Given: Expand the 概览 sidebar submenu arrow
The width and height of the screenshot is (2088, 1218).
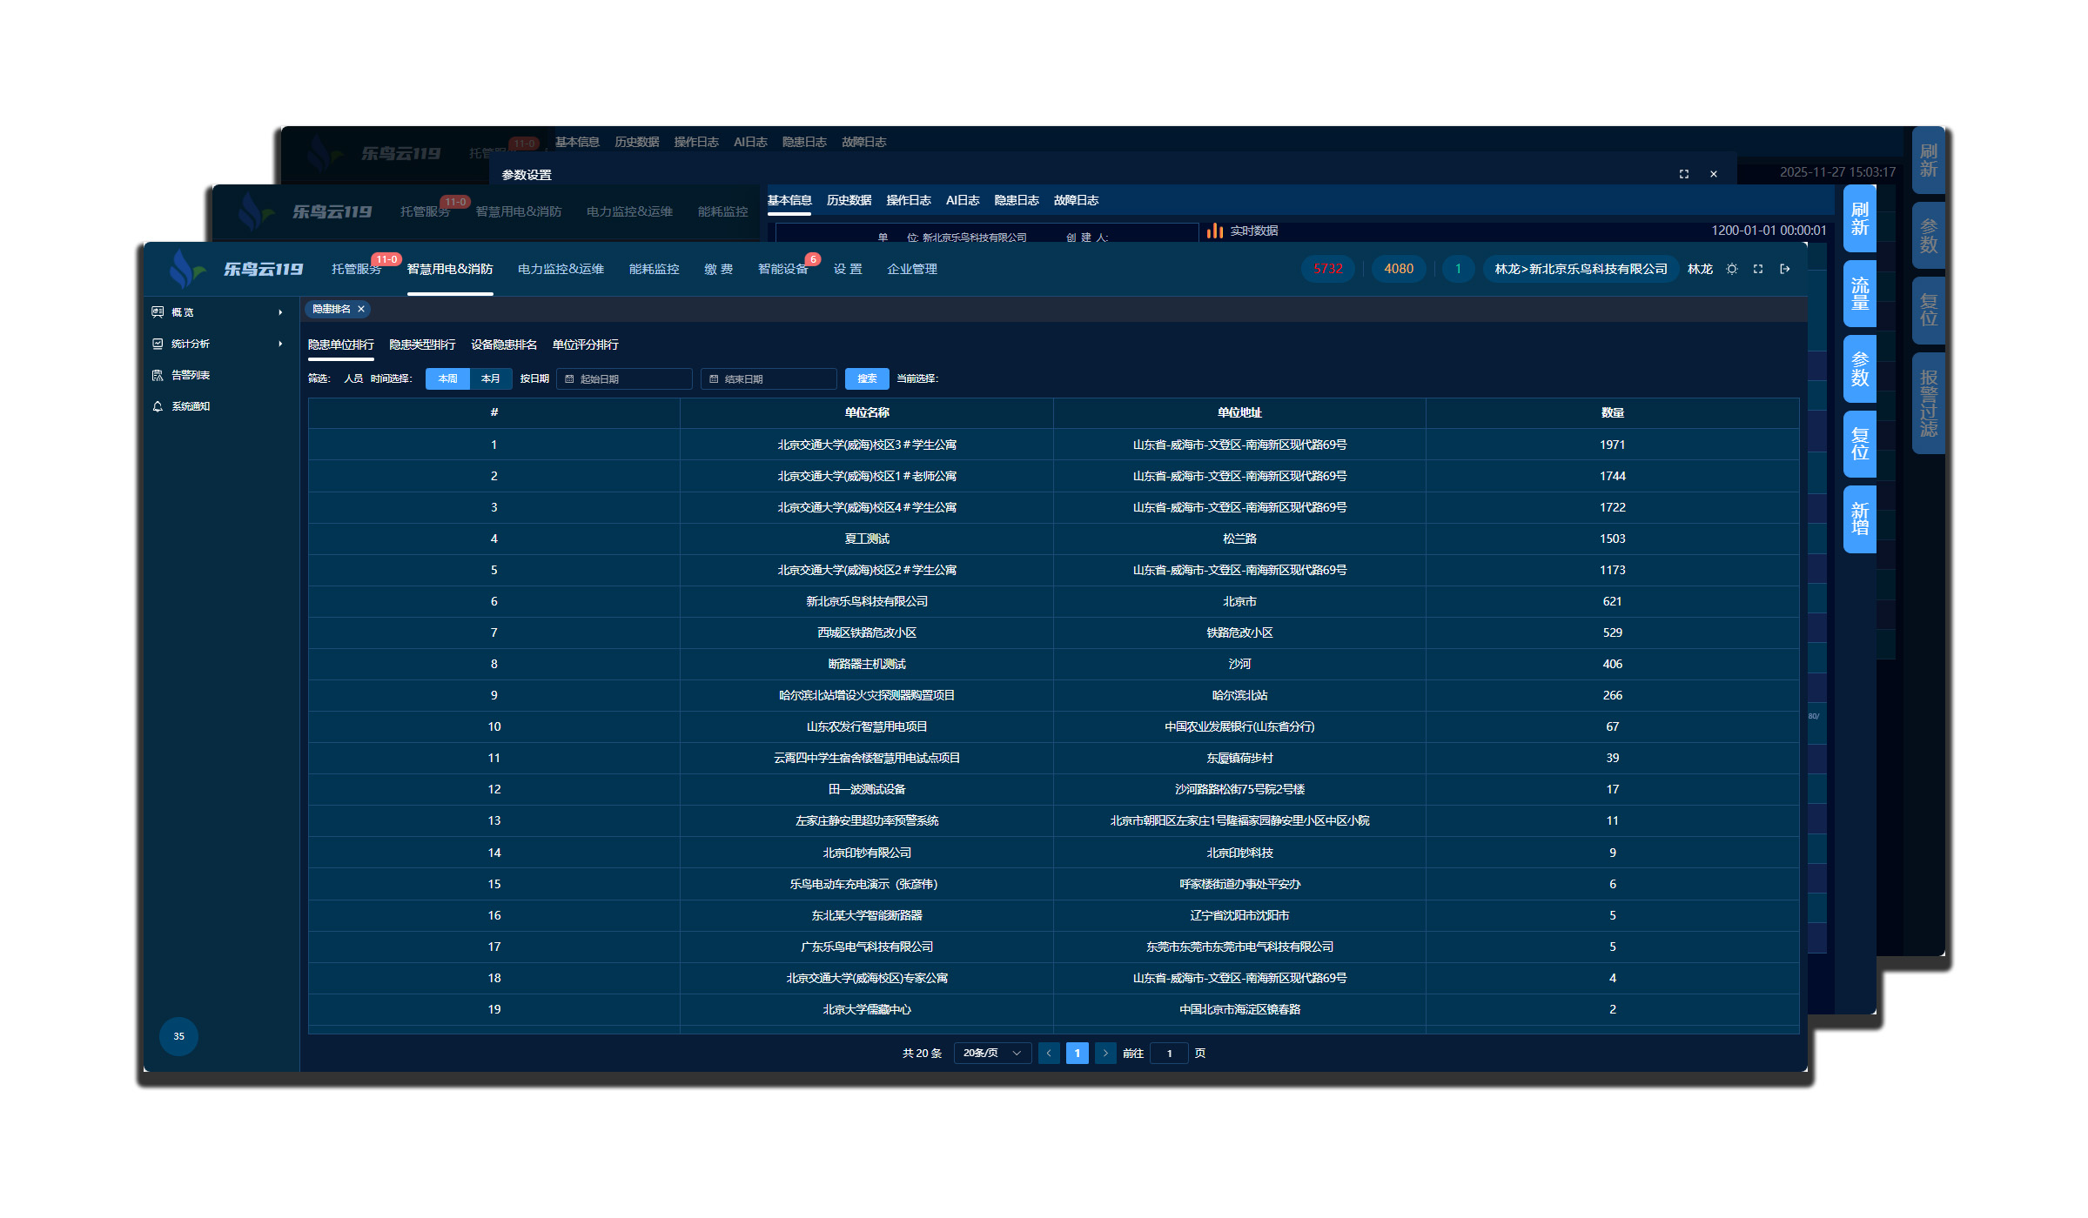Looking at the screenshot, I should click(x=280, y=312).
